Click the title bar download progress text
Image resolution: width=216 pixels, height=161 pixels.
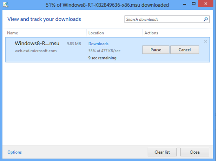pyautogui.click(x=107, y=5)
